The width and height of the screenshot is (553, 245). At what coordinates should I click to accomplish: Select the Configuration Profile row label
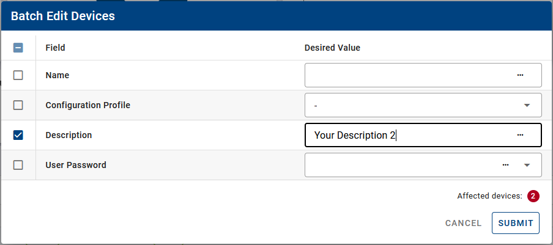[x=88, y=105]
